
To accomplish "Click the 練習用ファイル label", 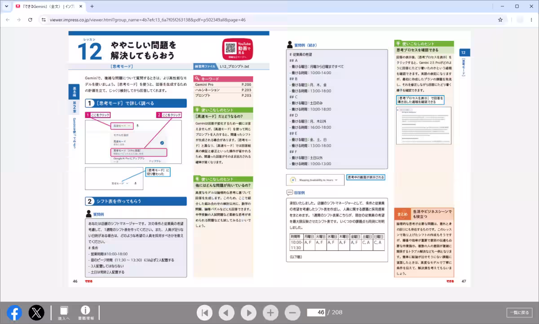I will (205, 66).
